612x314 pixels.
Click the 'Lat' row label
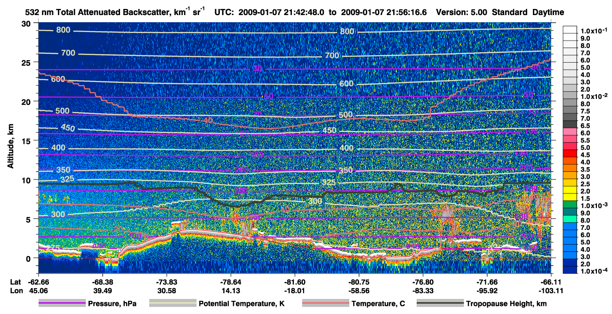15,282
